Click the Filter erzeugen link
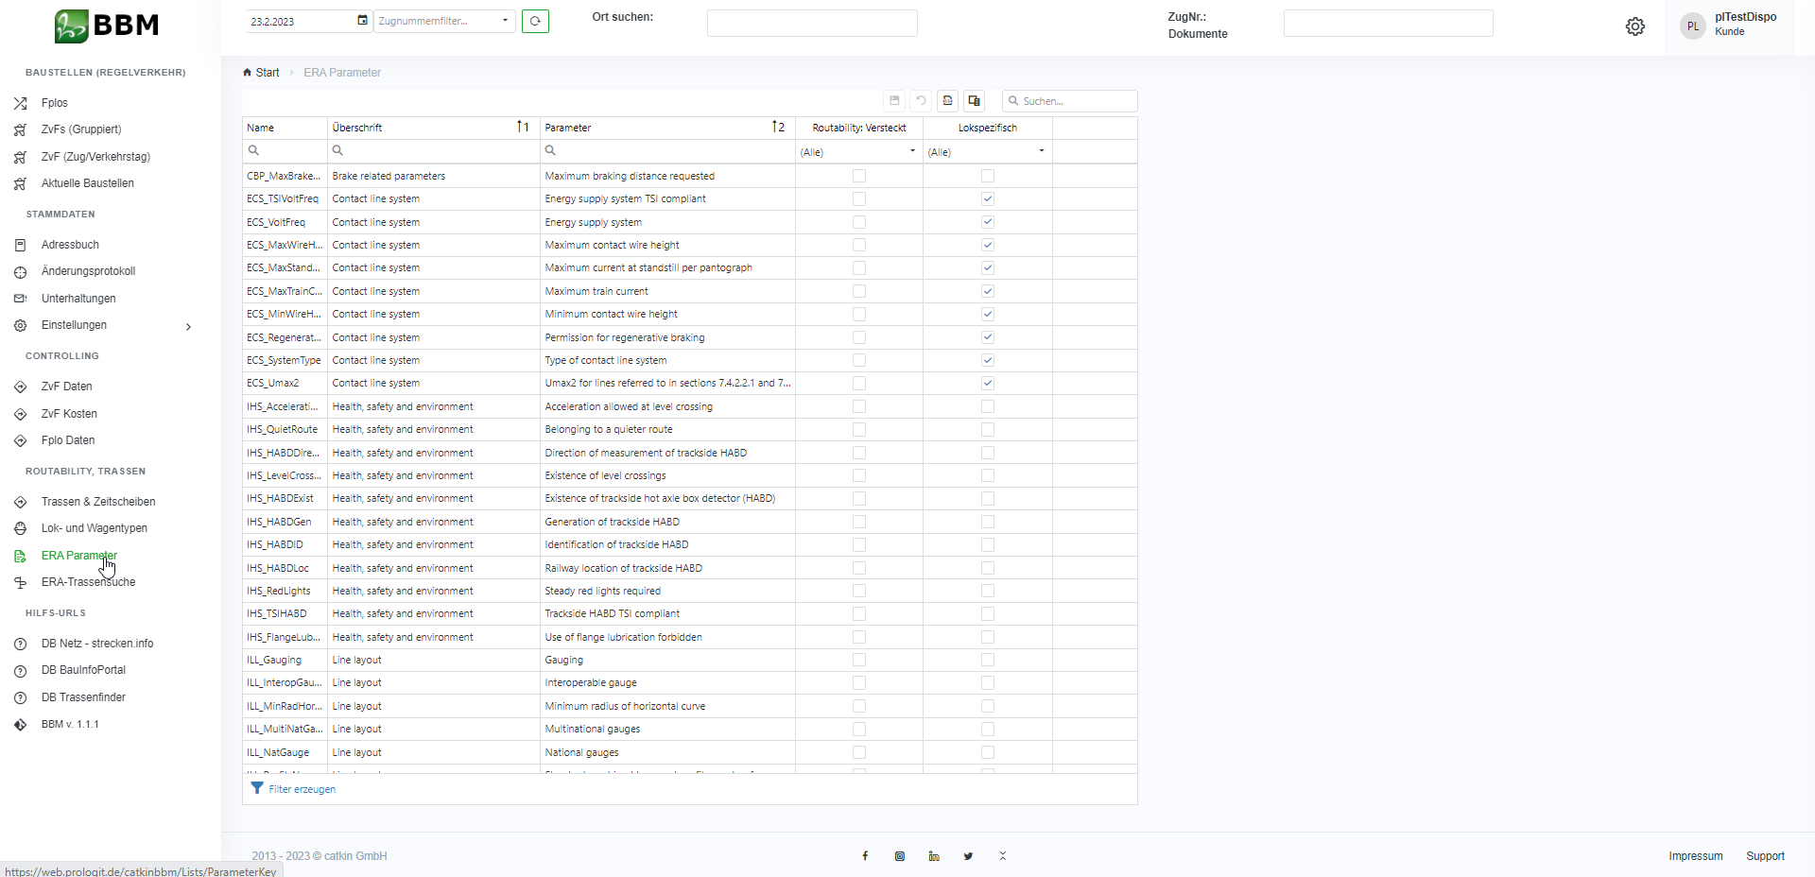Screen dimensions: 1815x877 (x=302, y=789)
